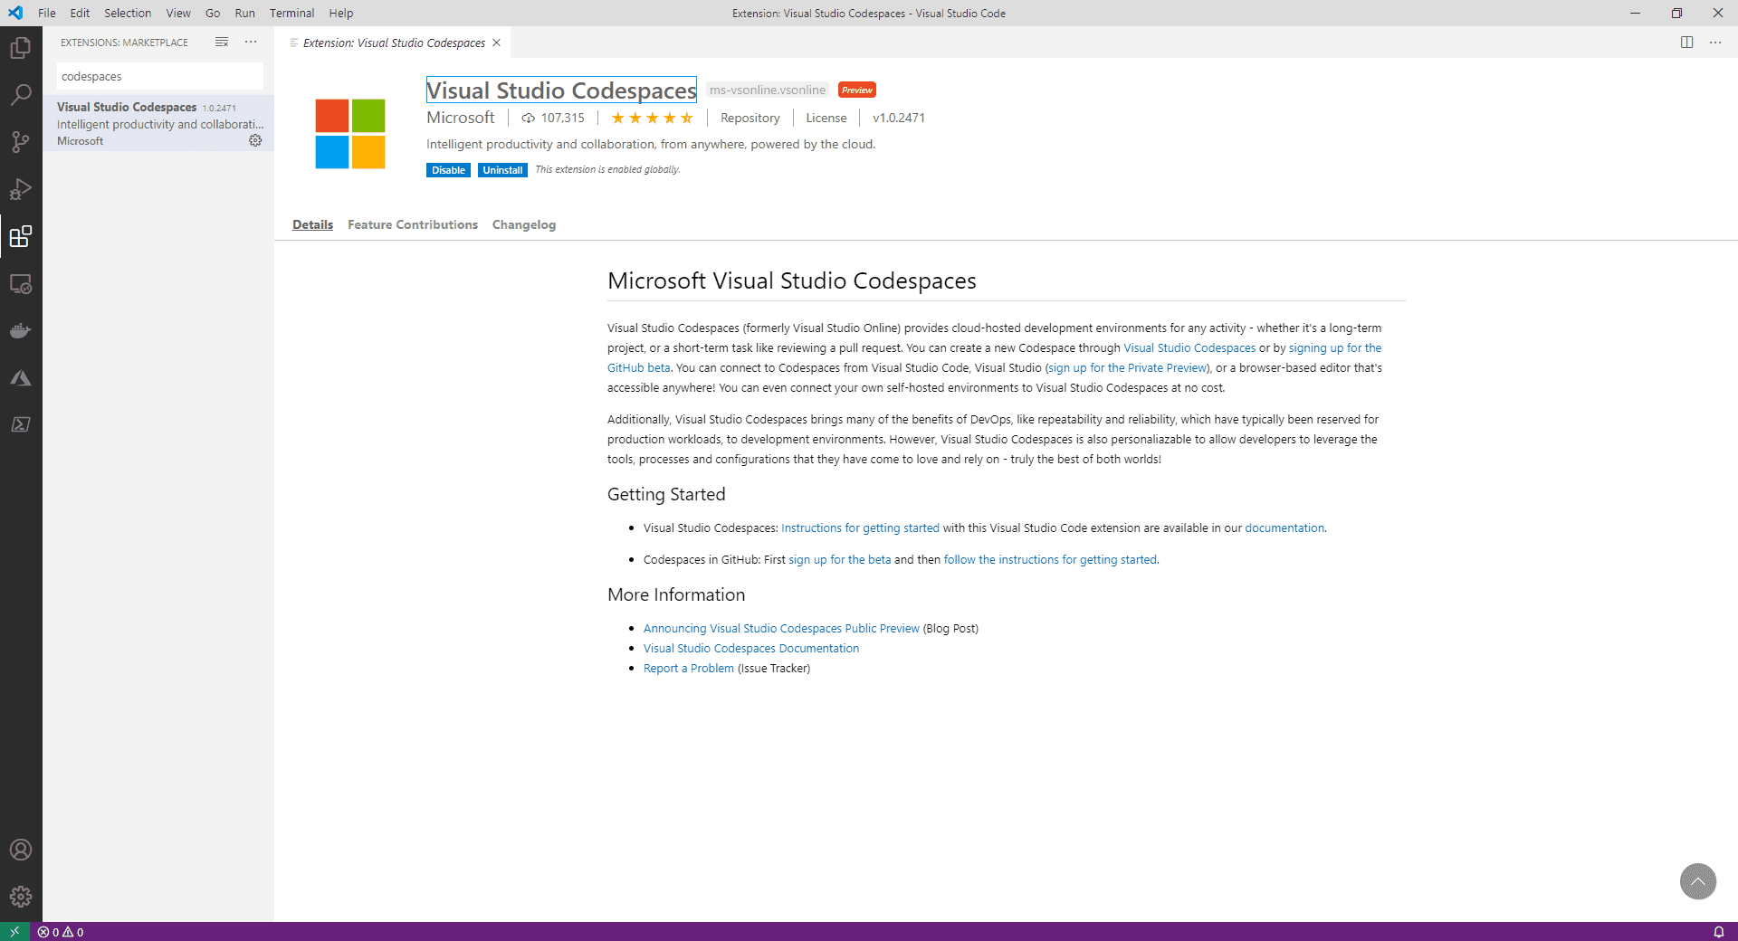Split the editor to the right
Viewport: 1738px width, 941px height.
click(x=1686, y=43)
